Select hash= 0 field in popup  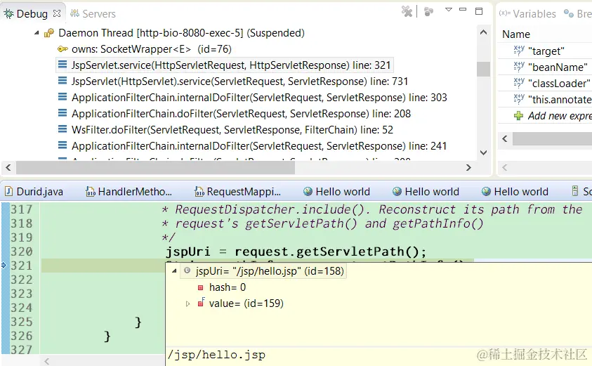228,287
